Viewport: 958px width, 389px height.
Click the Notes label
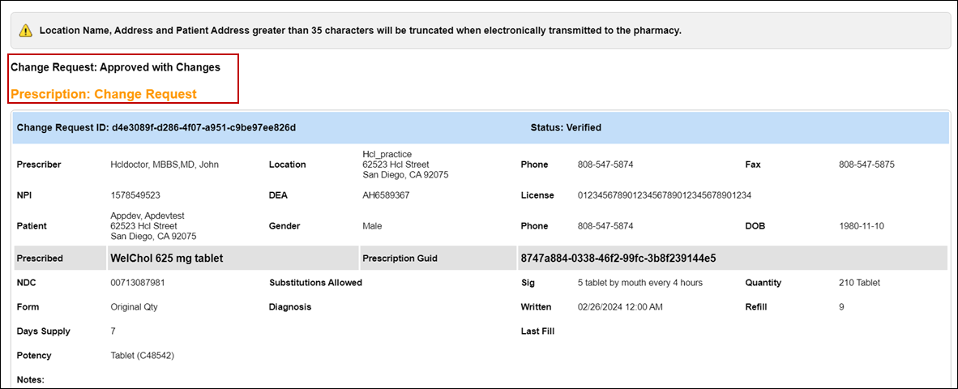tap(30, 379)
